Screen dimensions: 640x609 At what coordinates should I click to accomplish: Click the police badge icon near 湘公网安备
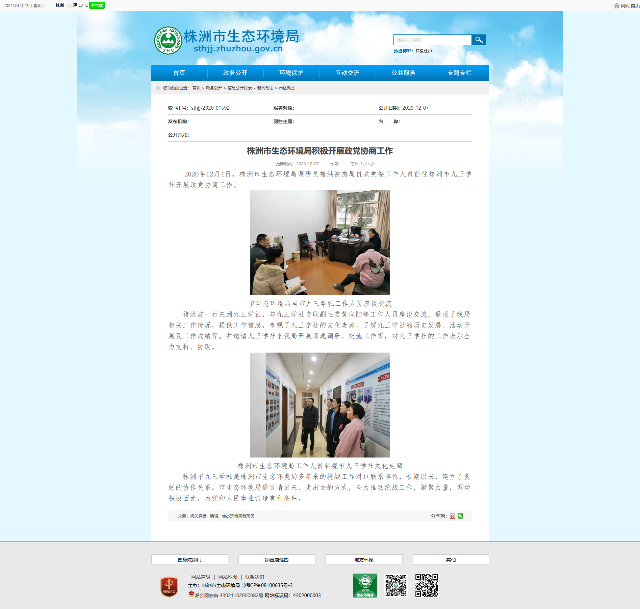[191, 594]
